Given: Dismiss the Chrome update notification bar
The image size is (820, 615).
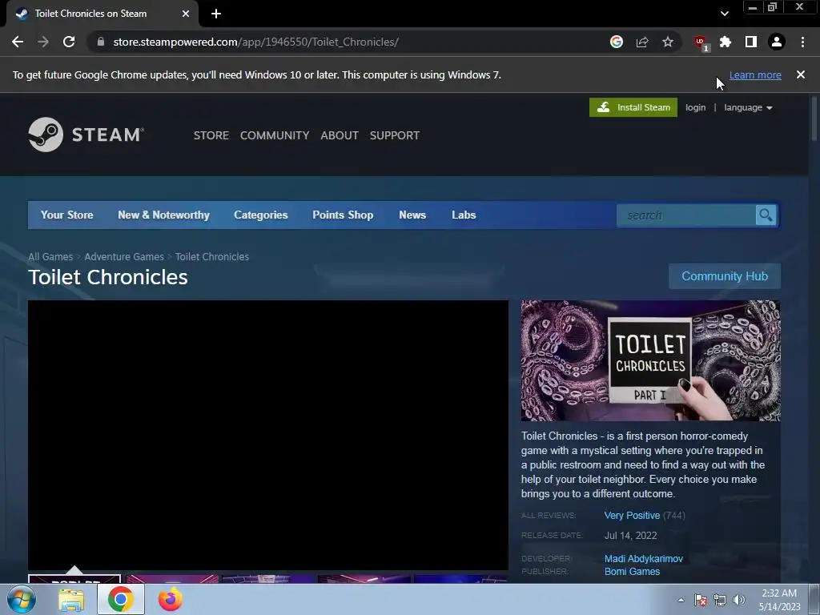Looking at the screenshot, I should click(801, 74).
